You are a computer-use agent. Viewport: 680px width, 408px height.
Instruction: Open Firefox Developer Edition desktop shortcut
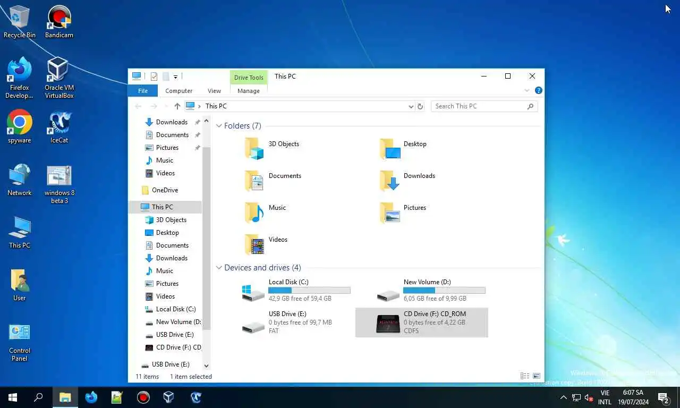[20, 78]
